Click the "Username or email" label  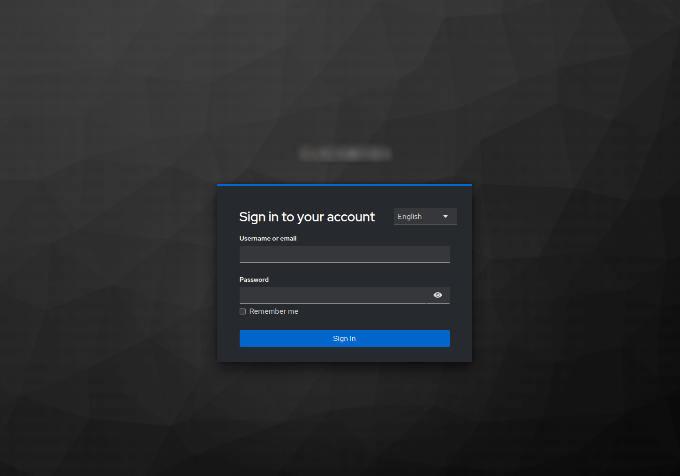[268, 238]
